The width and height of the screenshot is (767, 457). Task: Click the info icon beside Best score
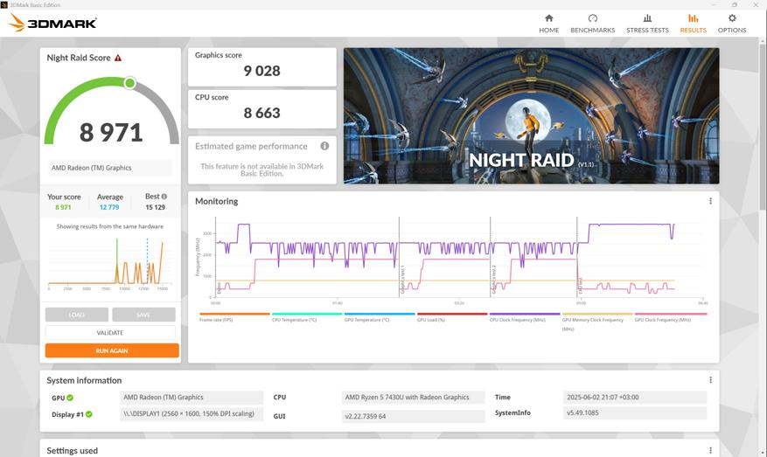pos(164,197)
